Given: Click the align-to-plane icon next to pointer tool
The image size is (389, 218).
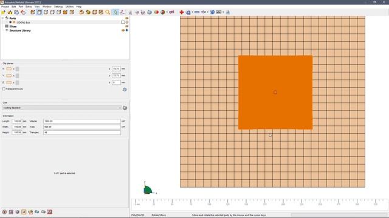Looking at the screenshot, I should (x=122, y=12).
